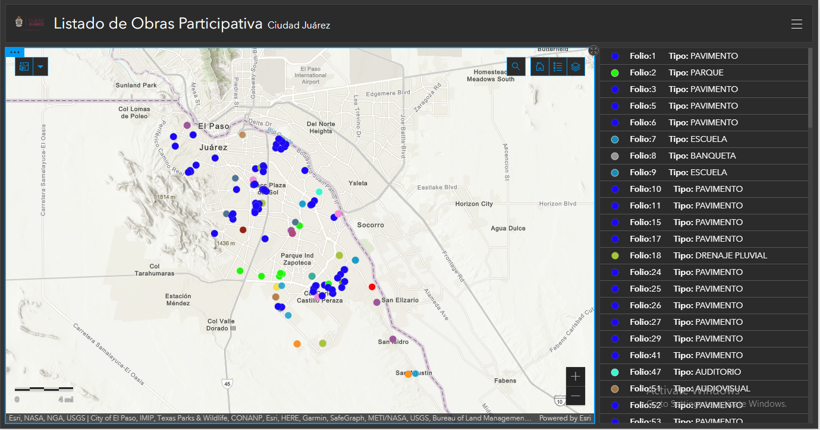820x430 pixels.
Task: Zoom out on the map
Action: 575,396
